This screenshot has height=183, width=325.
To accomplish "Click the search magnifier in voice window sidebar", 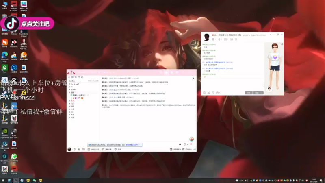I will [x=82, y=77].
